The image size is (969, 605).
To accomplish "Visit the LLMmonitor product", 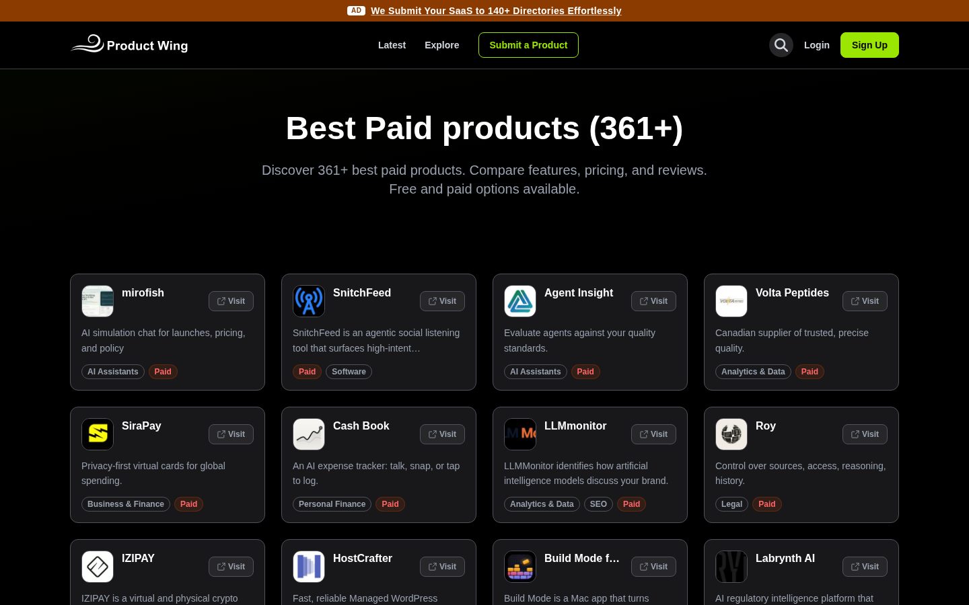I will pyautogui.click(x=653, y=434).
